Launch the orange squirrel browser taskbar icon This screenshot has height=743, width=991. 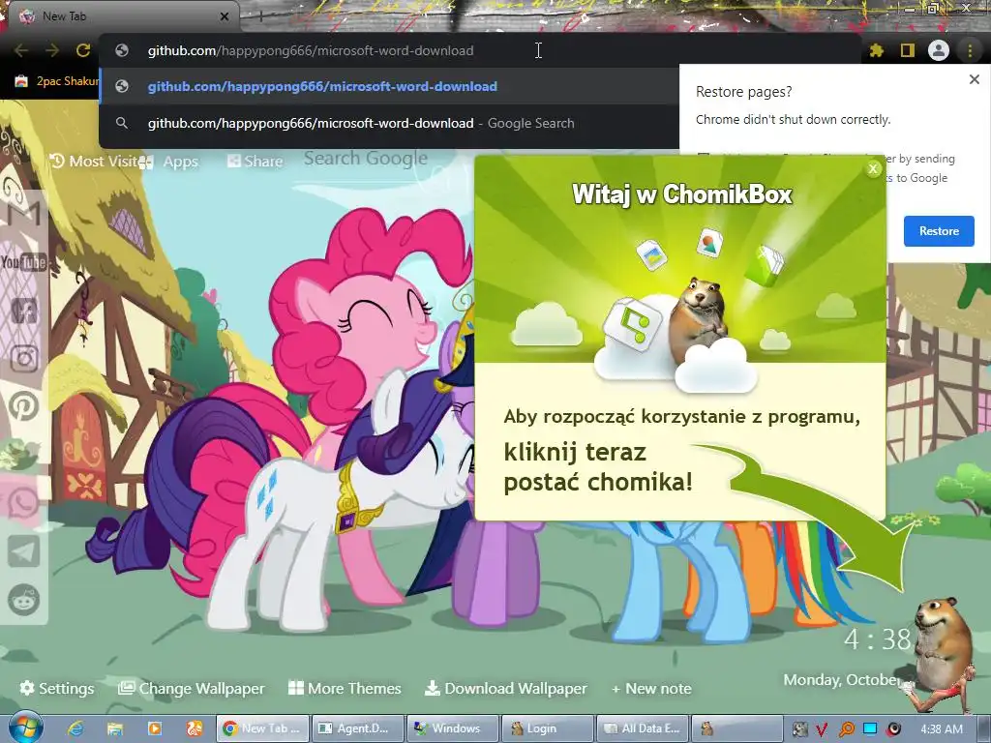(x=194, y=728)
